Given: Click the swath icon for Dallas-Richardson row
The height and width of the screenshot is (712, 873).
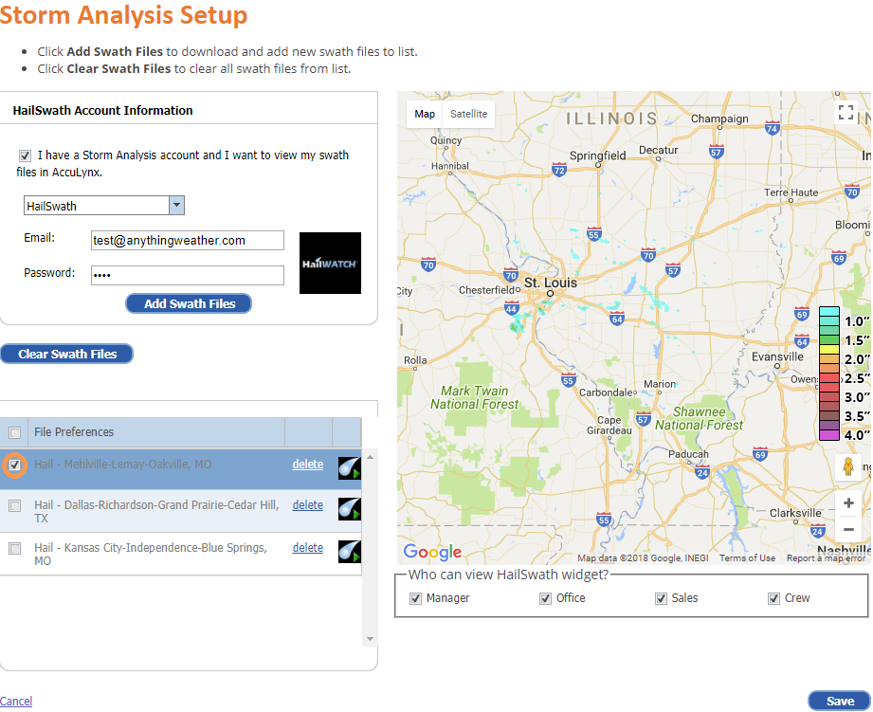Looking at the screenshot, I should (349, 509).
